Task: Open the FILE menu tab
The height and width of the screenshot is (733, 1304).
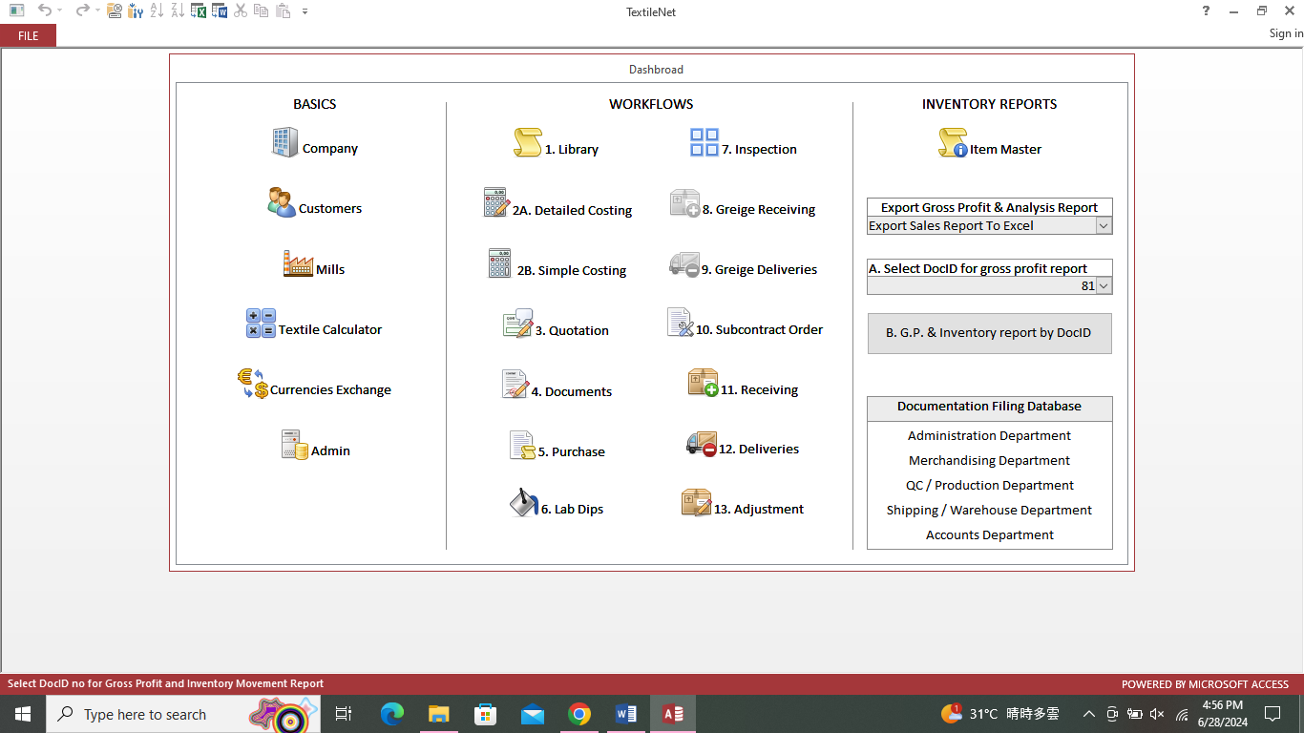Action: pyautogui.click(x=29, y=35)
